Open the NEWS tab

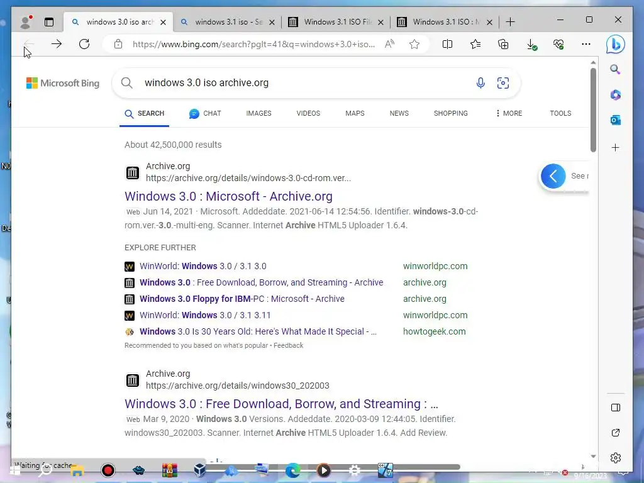coord(399,113)
